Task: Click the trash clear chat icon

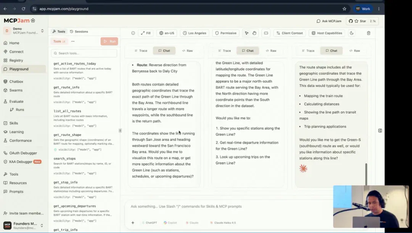Action: 369,33
